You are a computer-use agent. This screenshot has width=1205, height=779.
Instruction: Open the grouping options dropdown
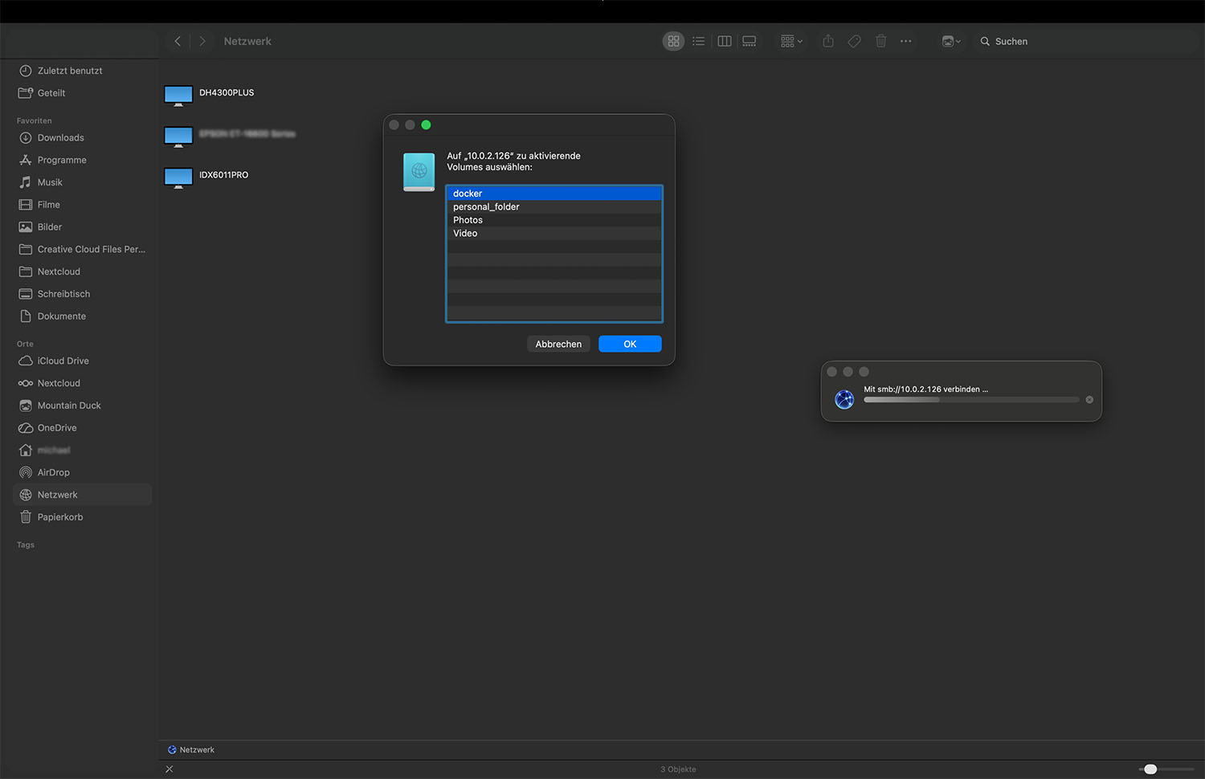point(791,41)
